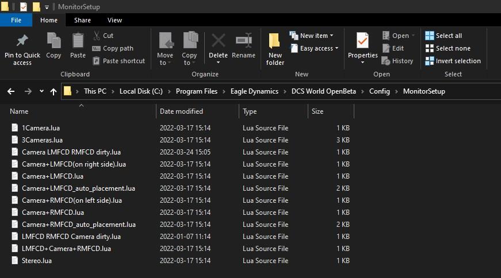
Task: Open Customize Quick Access Toolbar dropdown
Action: click(47, 7)
